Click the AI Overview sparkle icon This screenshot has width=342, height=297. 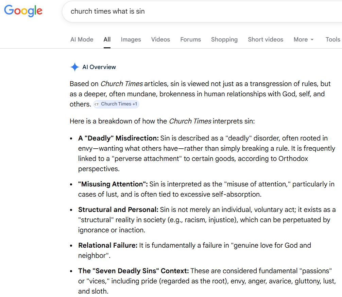point(74,67)
